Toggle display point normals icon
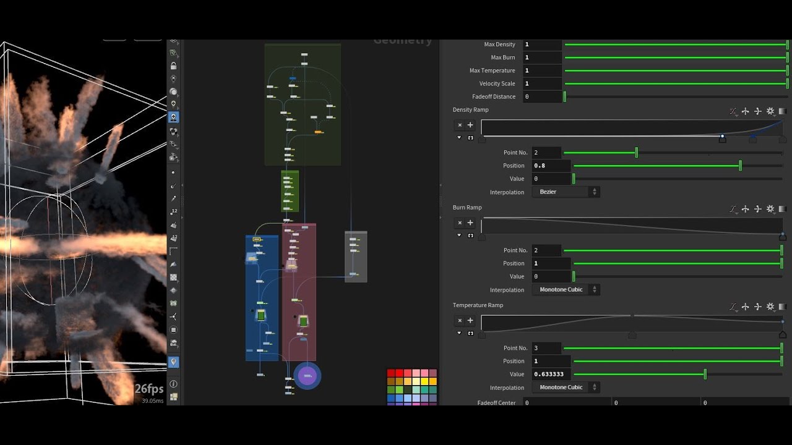The image size is (792, 445). pyautogui.click(x=174, y=185)
